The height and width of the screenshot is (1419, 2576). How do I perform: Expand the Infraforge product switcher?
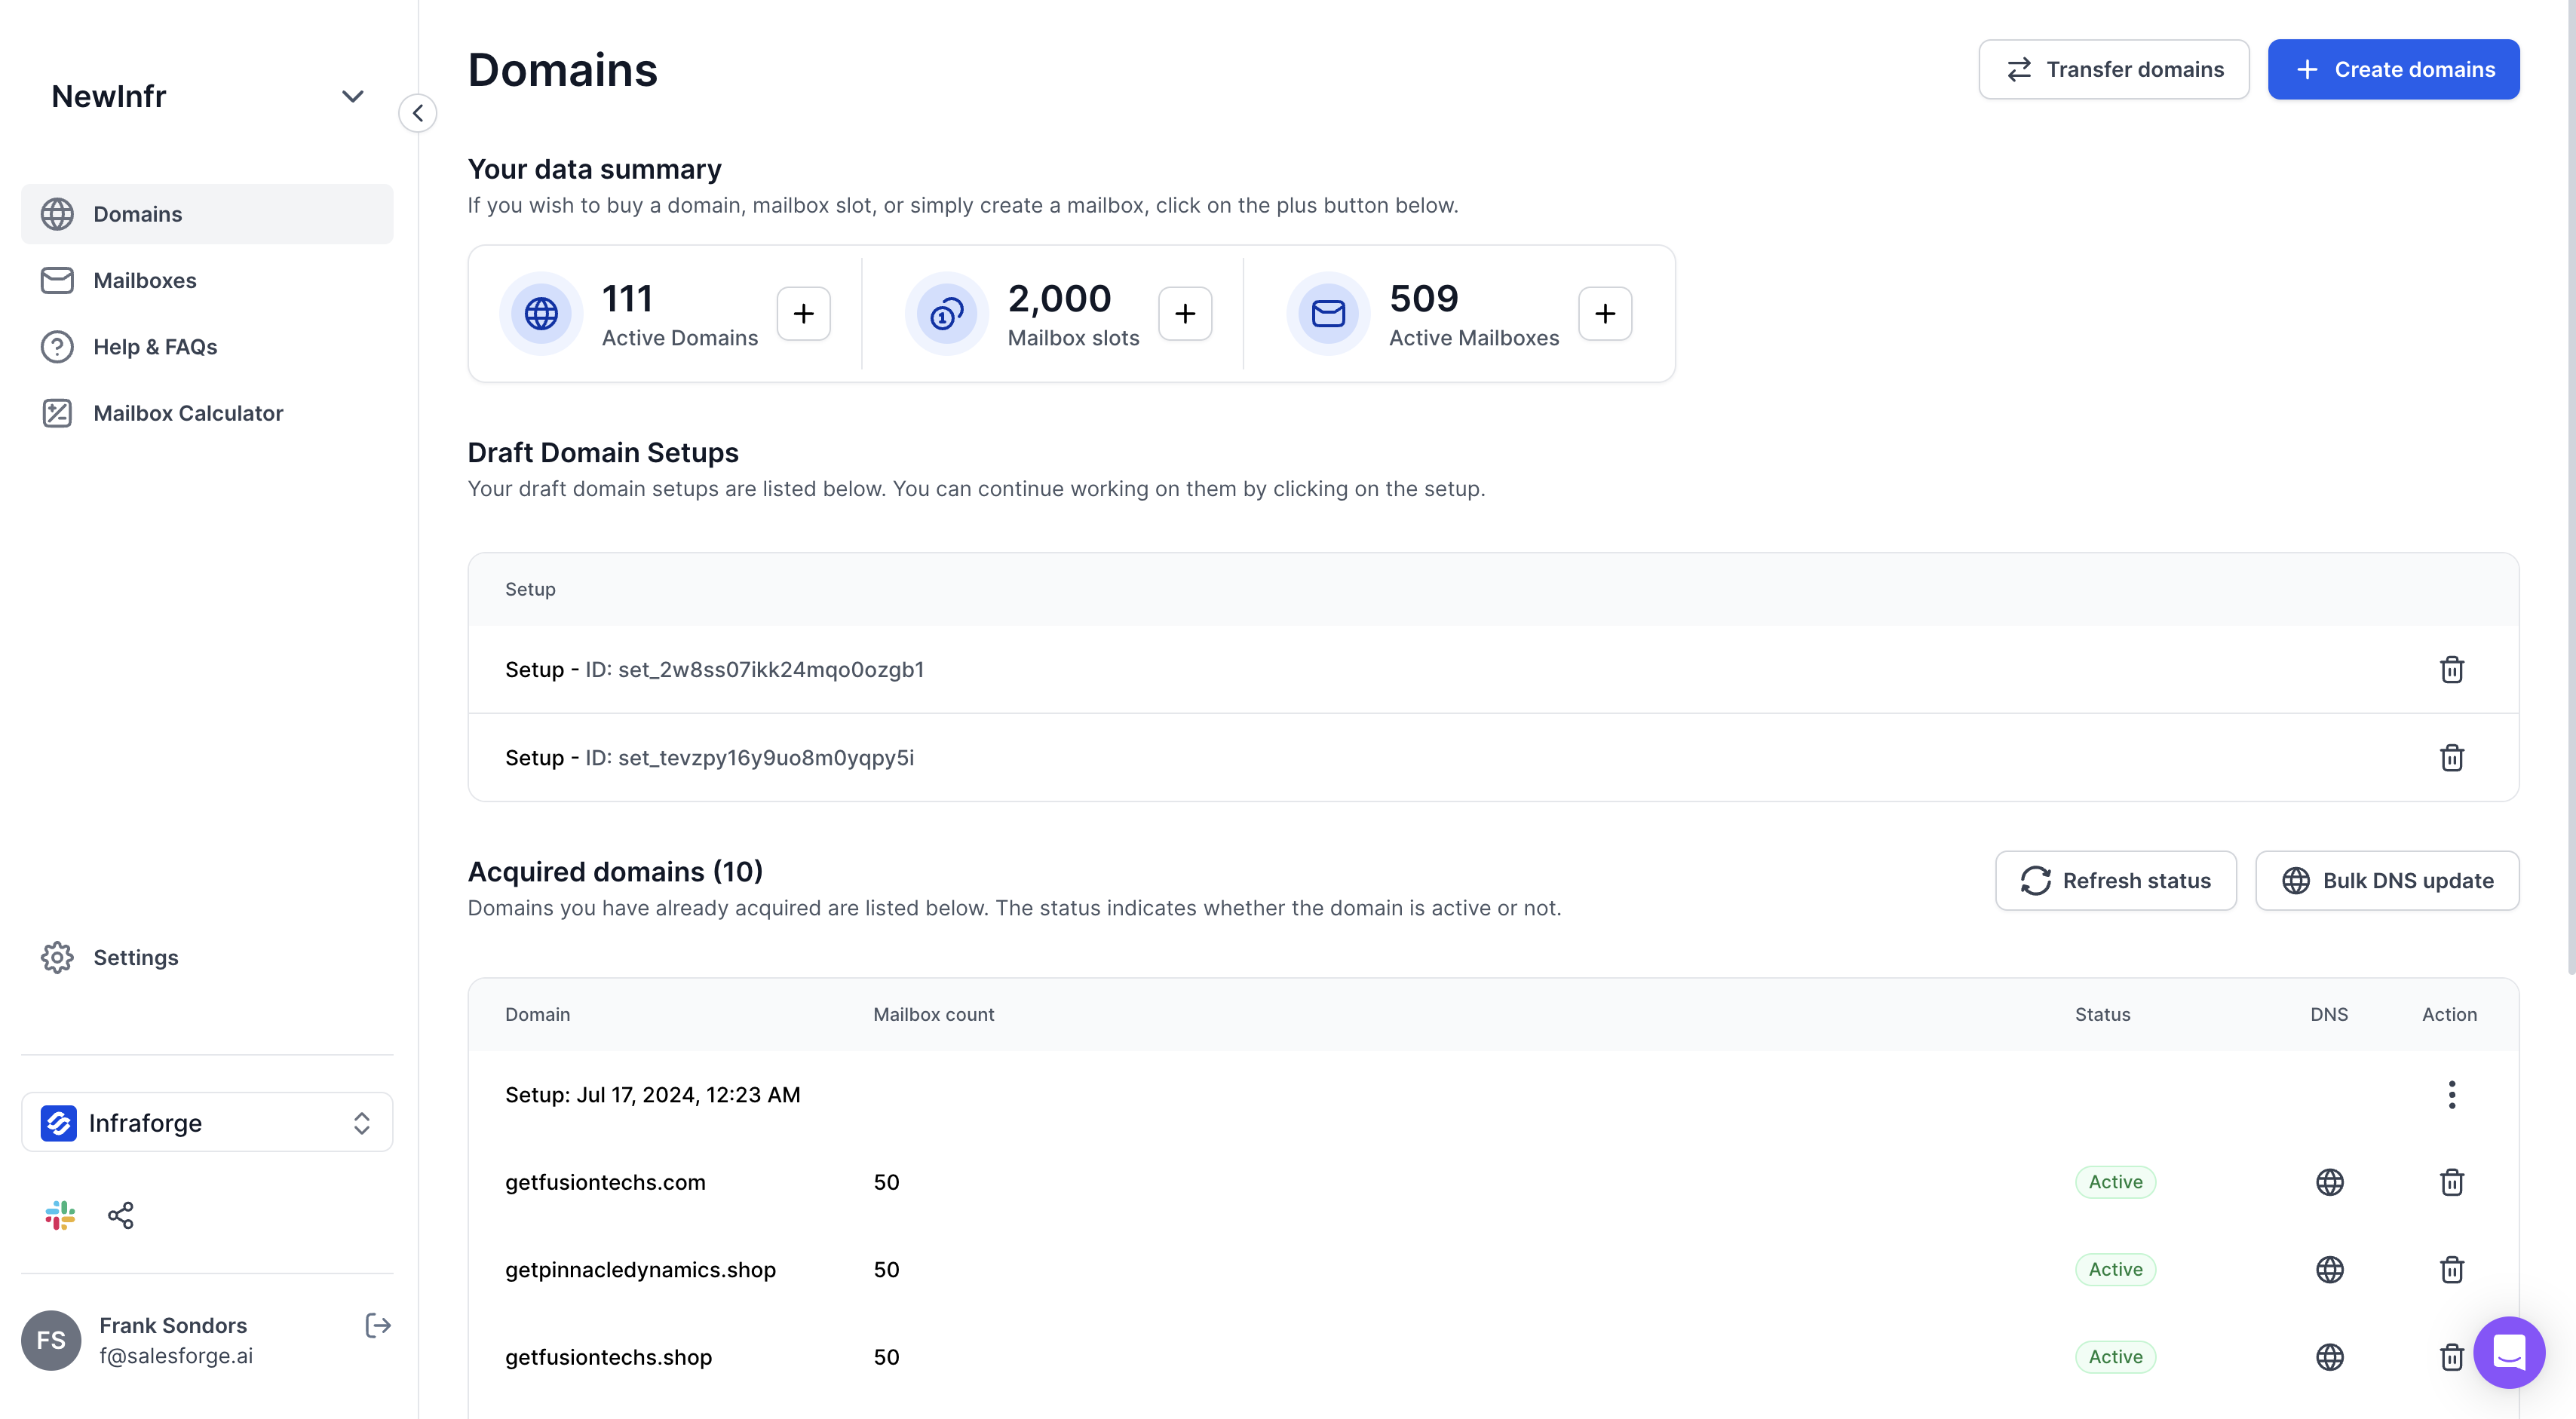point(207,1122)
